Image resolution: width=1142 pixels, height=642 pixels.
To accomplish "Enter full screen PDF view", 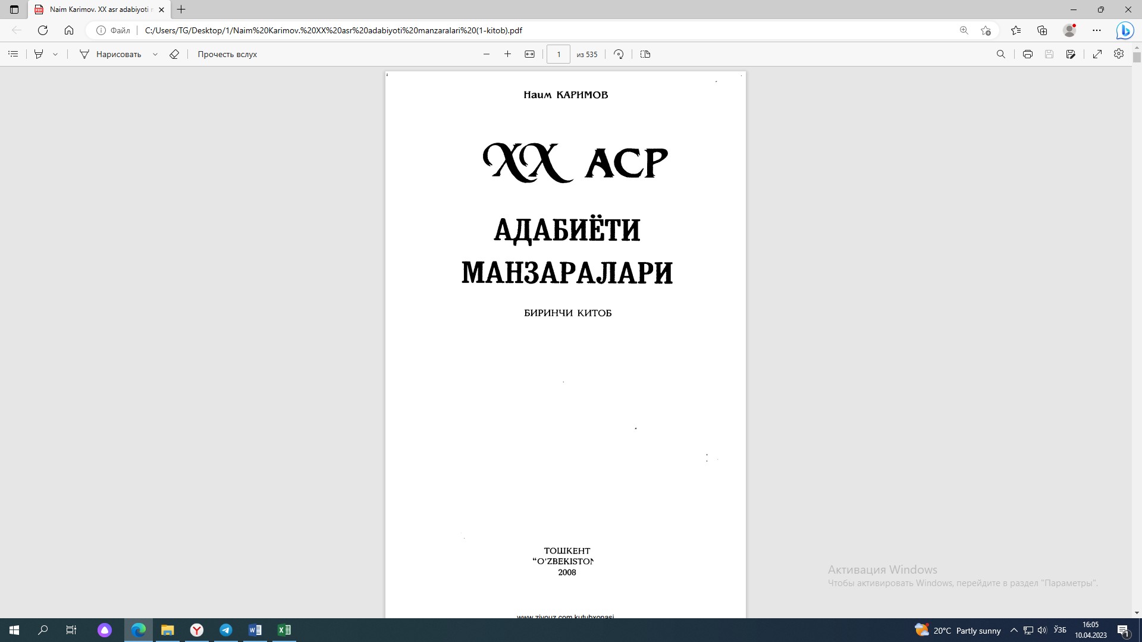I will 1097,54.
